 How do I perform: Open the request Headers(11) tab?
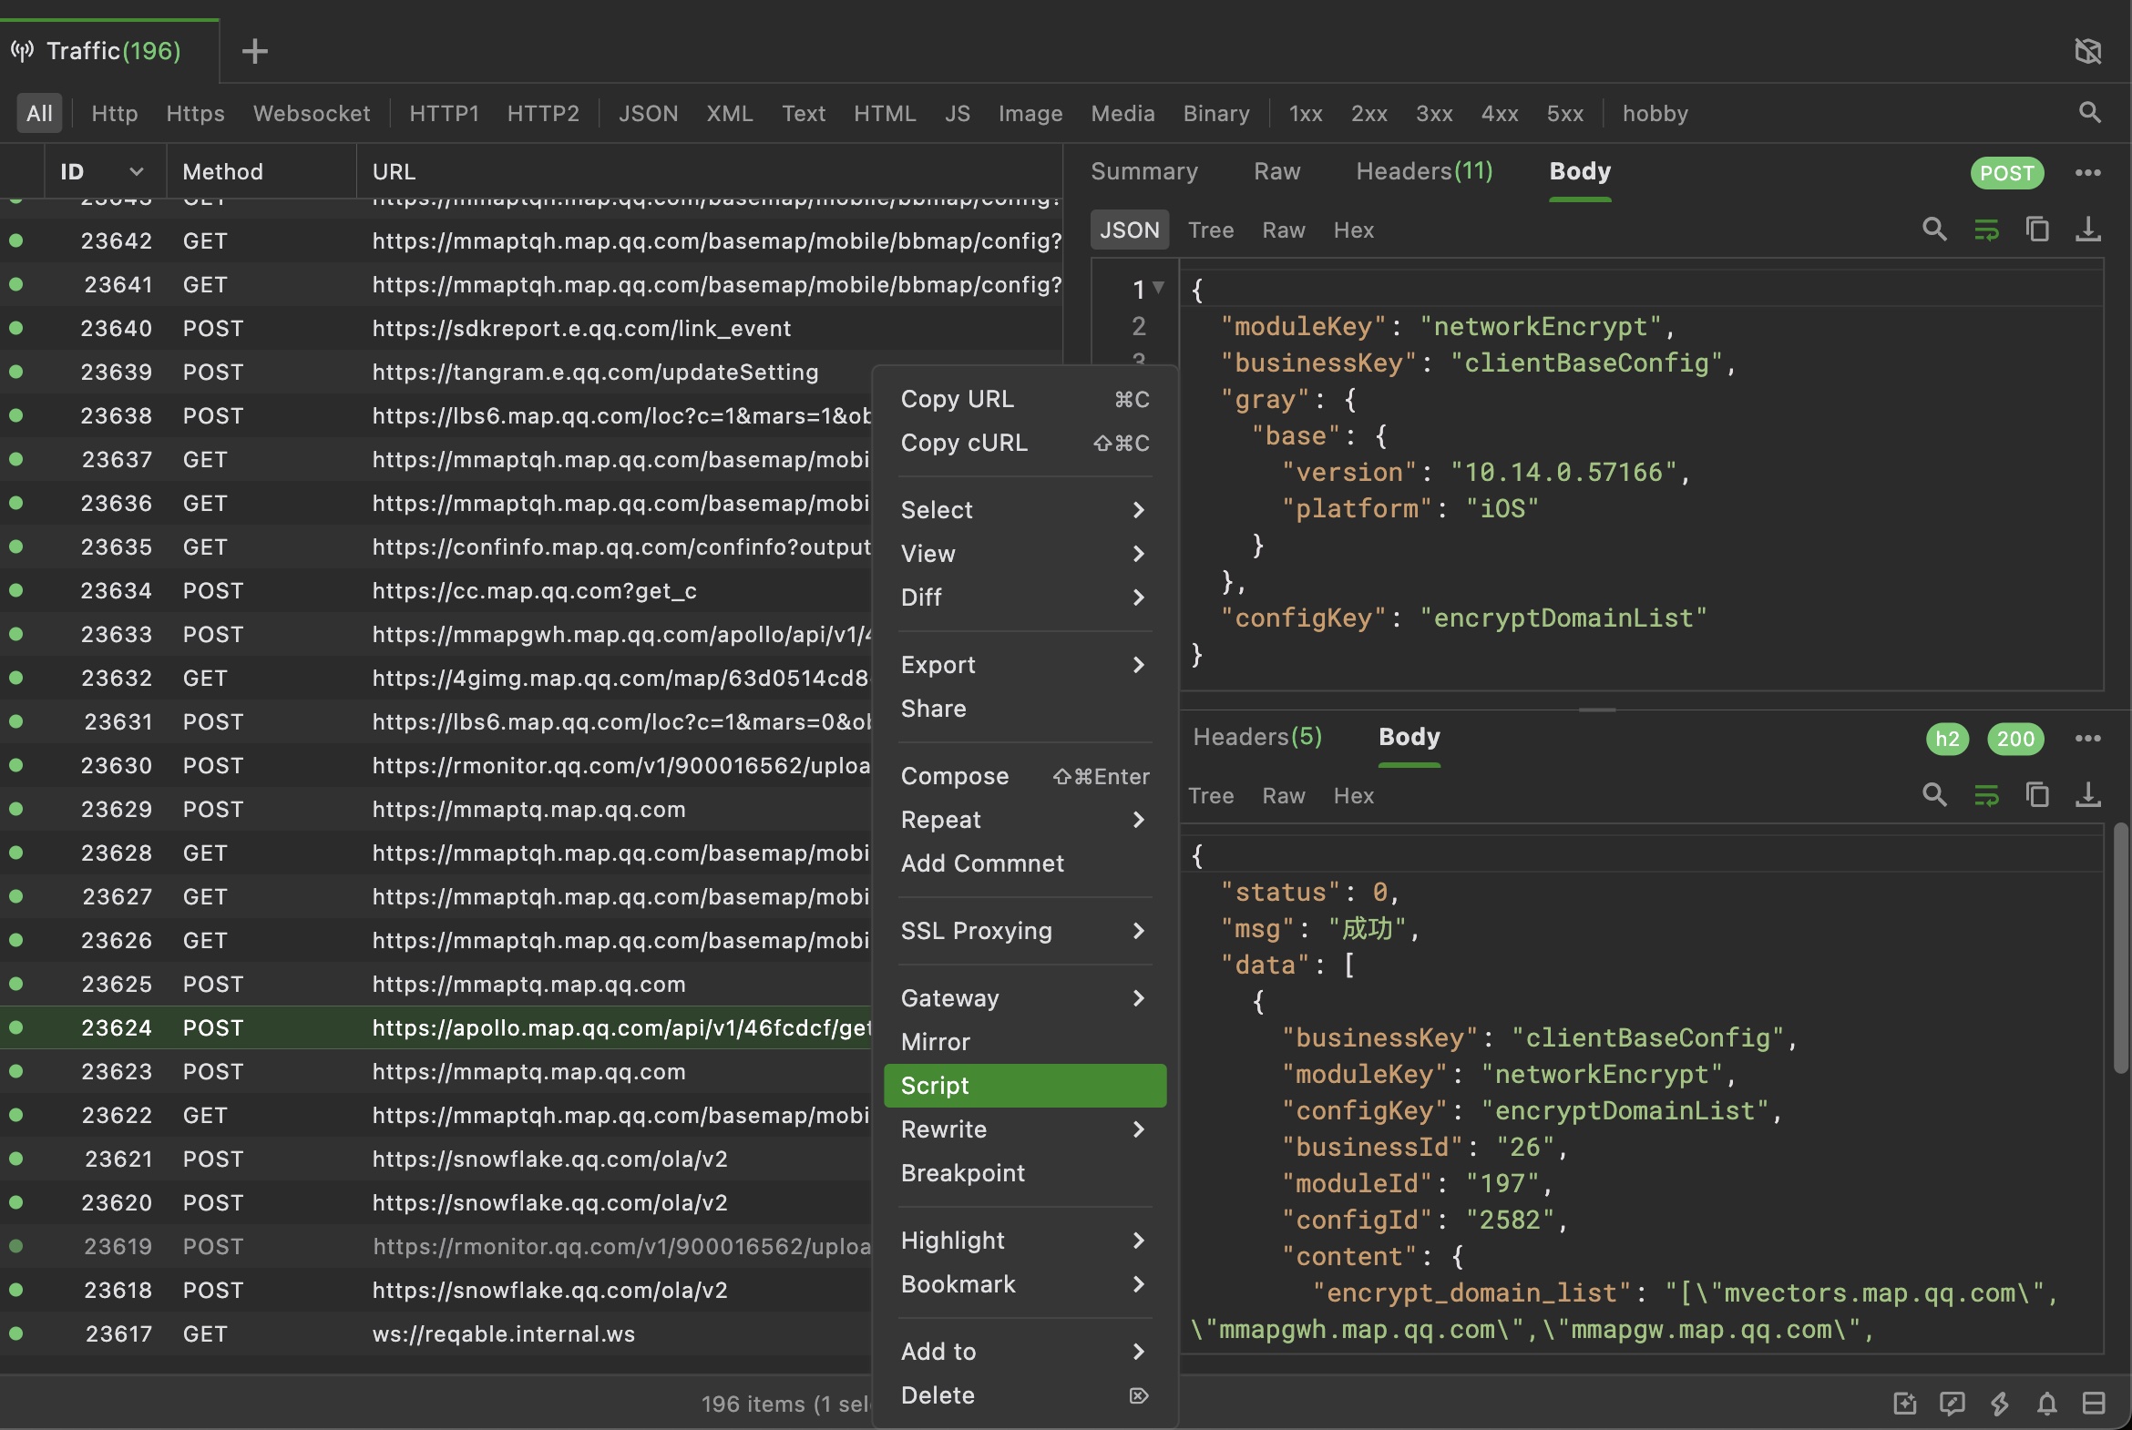pyautogui.click(x=1424, y=171)
